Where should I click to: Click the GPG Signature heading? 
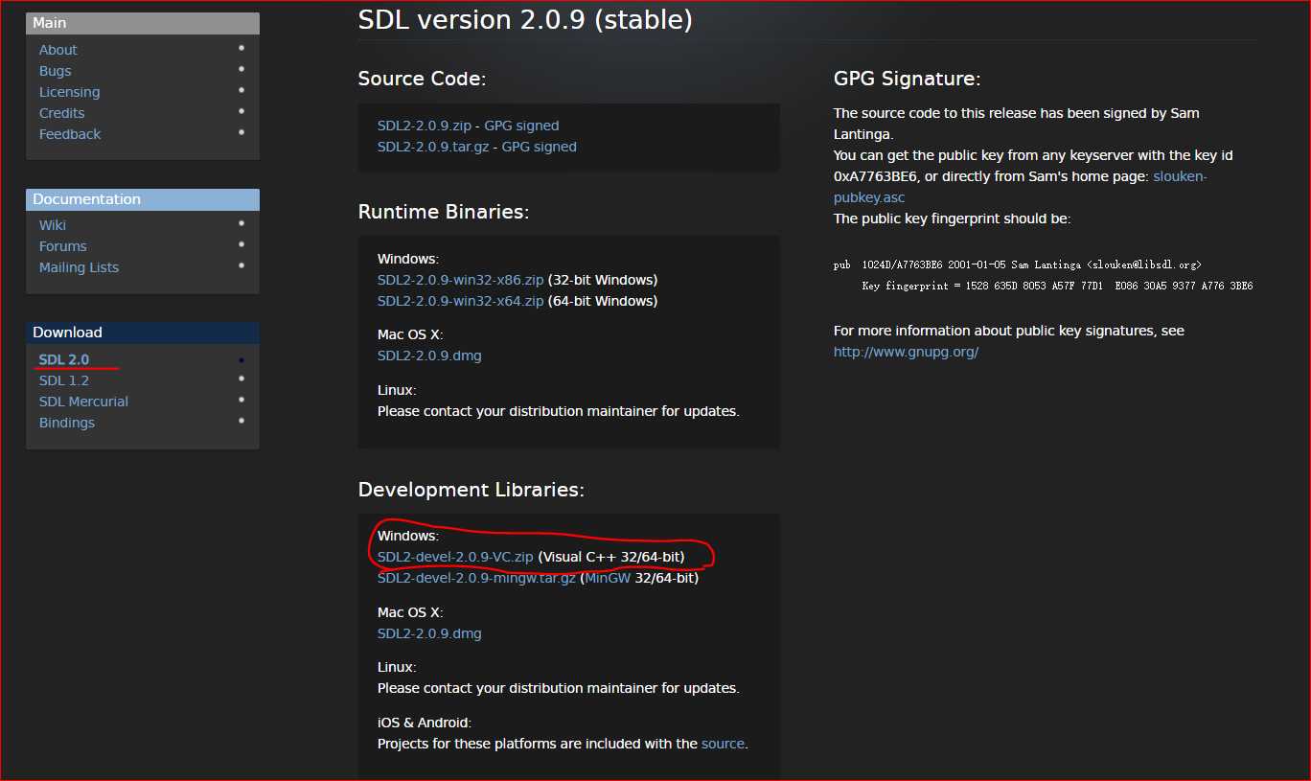[907, 80]
